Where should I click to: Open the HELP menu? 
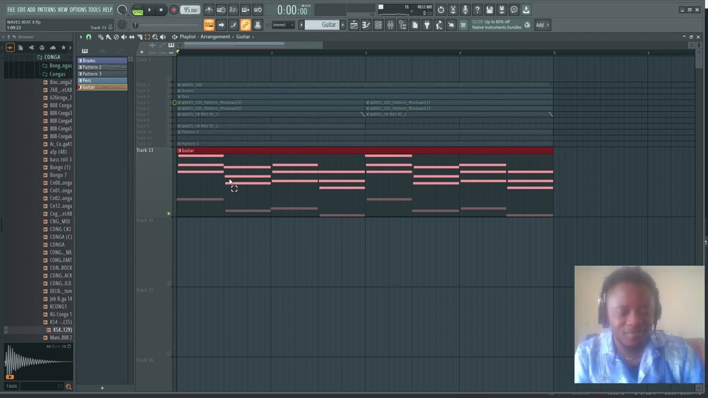[x=107, y=9]
